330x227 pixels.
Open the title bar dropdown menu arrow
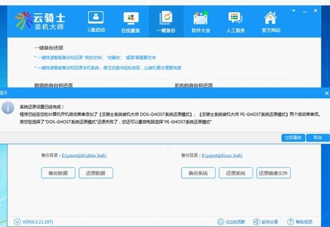294,11
